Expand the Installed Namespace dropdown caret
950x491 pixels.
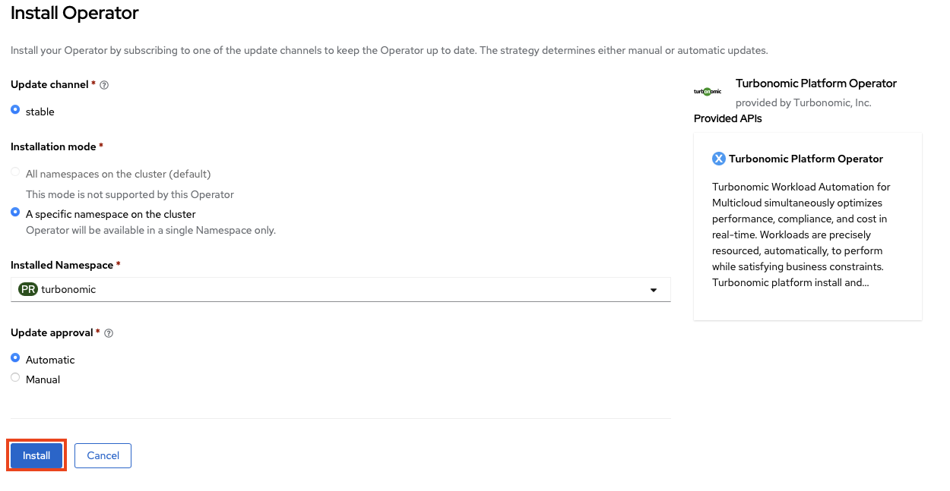coord(654,290)
